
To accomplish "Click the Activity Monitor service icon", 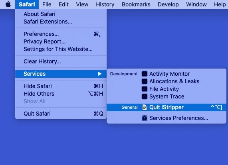I will 145,74.
